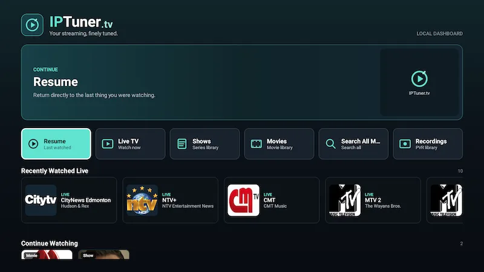Play CityNews Edmonton live card
The height and width of the screenshot is (272, 484).
pos(69,200)
